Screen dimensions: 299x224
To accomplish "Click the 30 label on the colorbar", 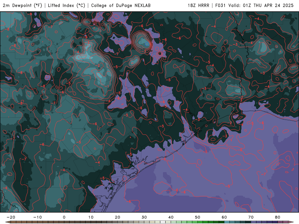I will tap(144, 217).
